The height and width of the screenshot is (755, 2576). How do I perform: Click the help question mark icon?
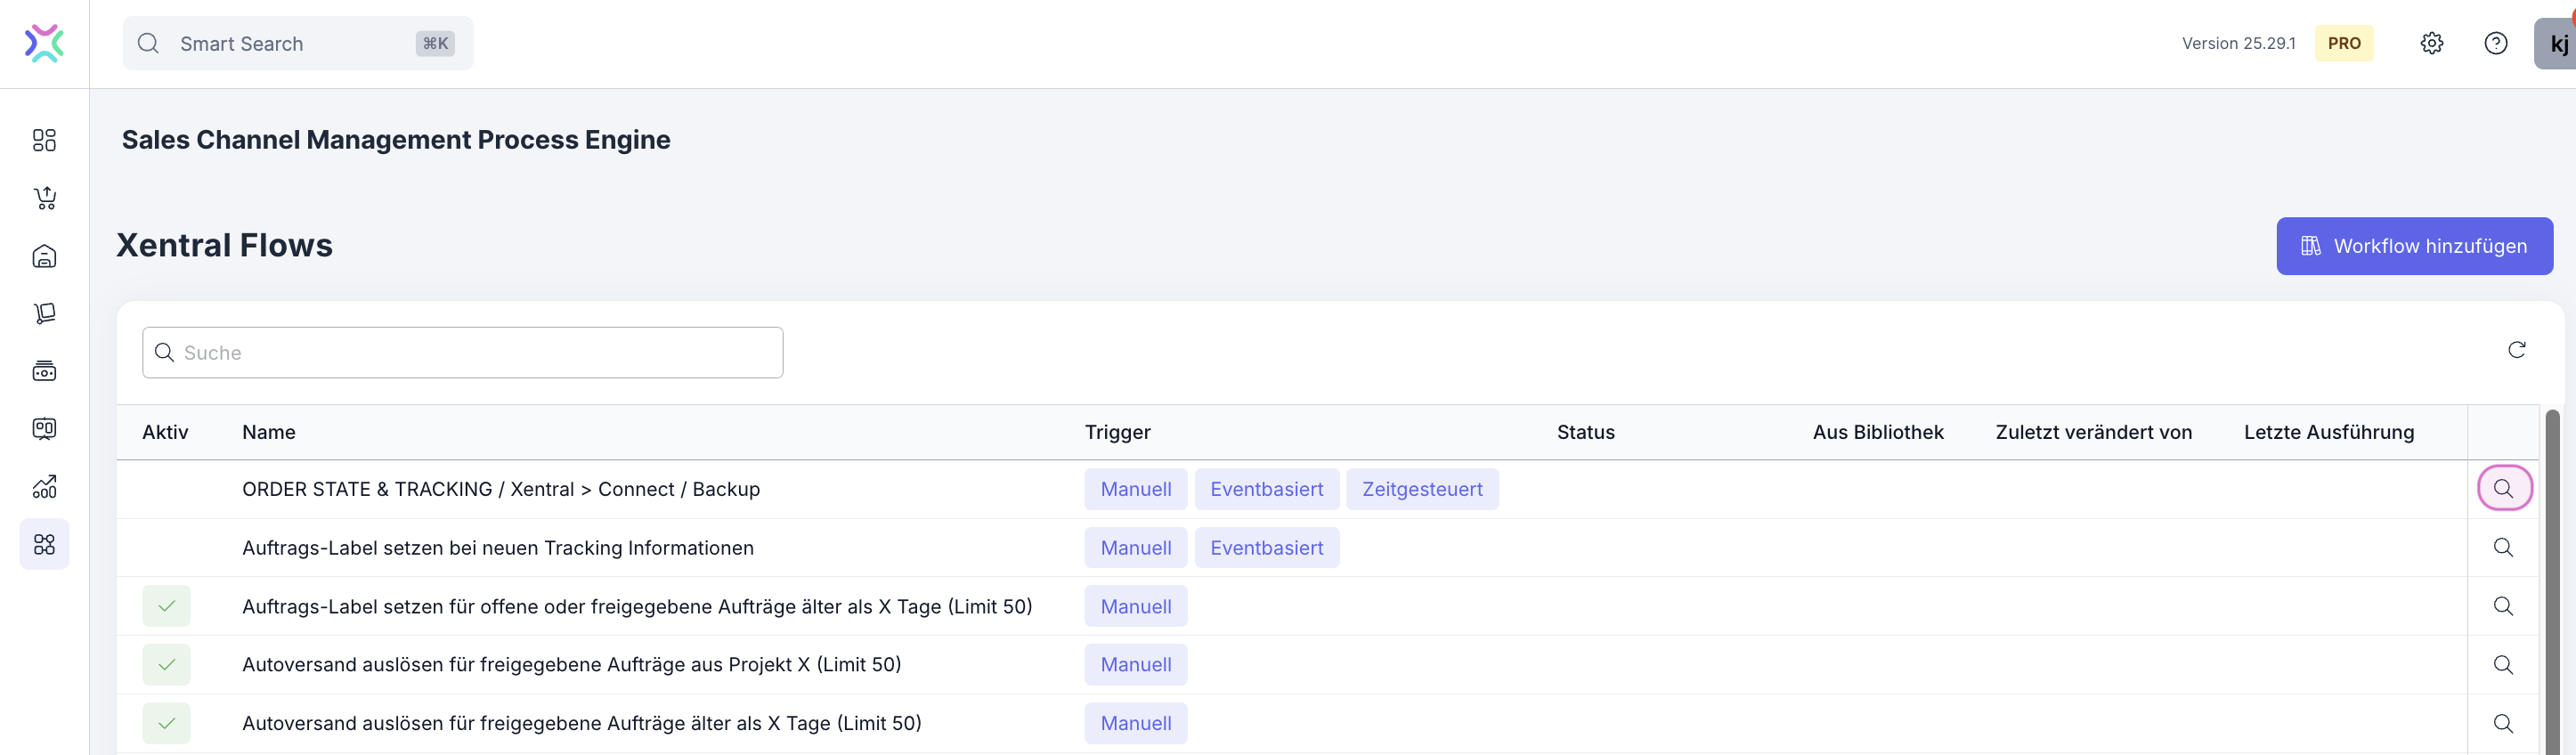(x=2495, y=43)
